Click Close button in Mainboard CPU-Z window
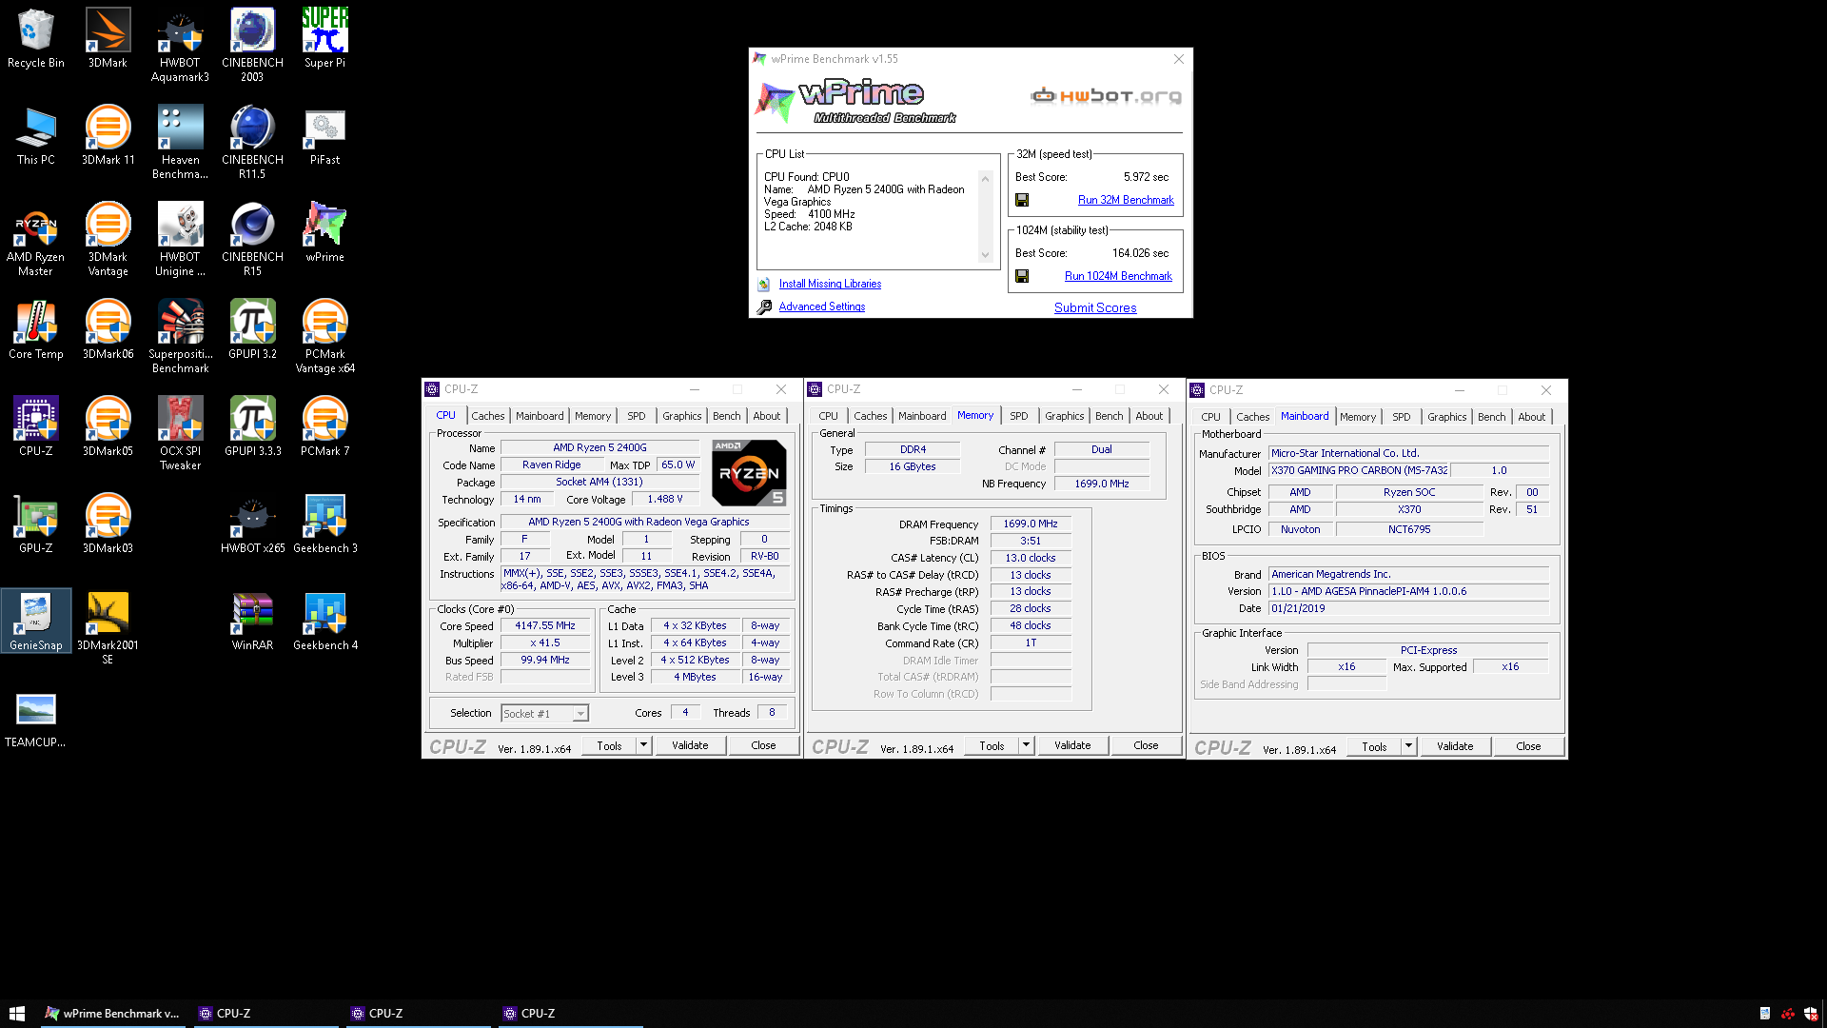Image resolution: width=1827 pixels, height=1028 pixels. [1528, 746]
